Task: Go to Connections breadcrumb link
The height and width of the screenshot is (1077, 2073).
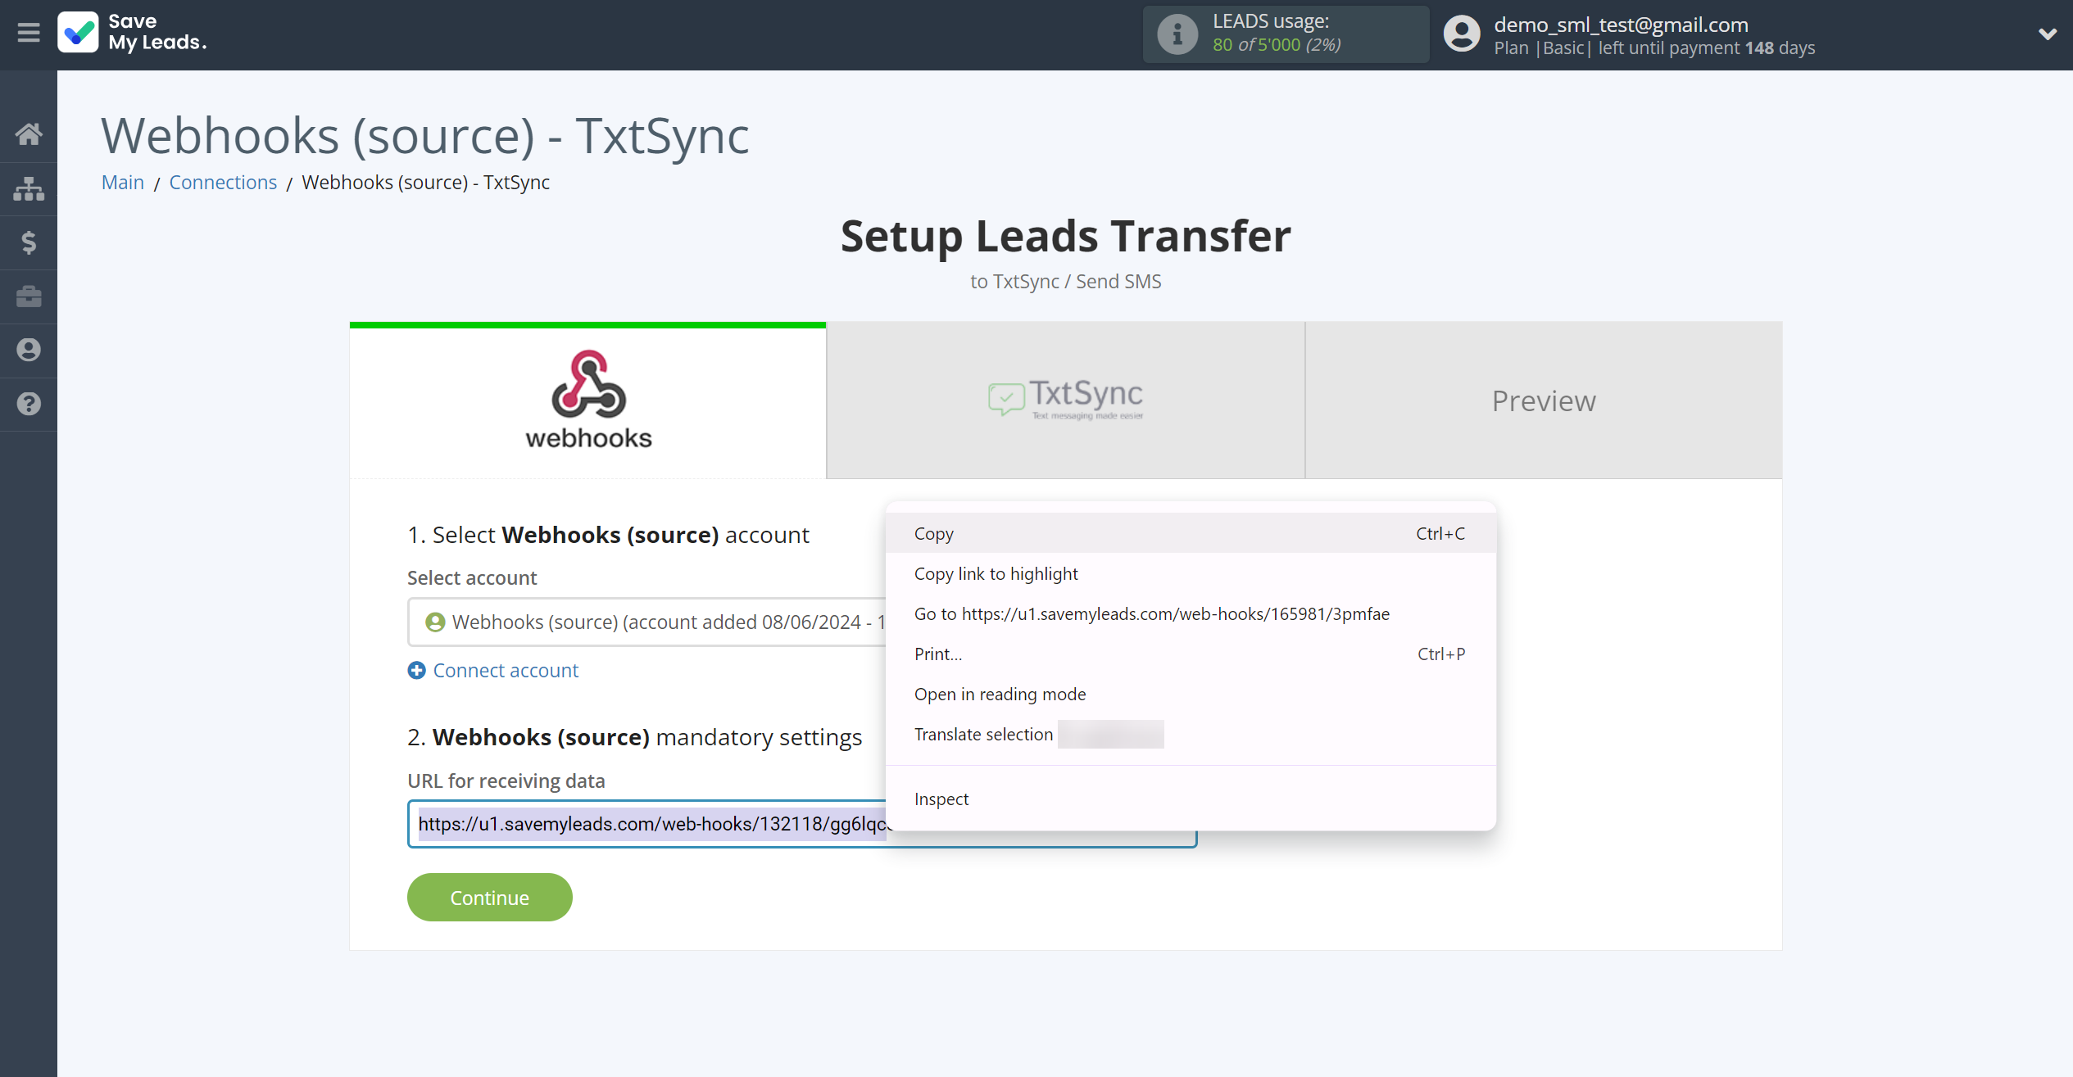Action: click(223, 182)
